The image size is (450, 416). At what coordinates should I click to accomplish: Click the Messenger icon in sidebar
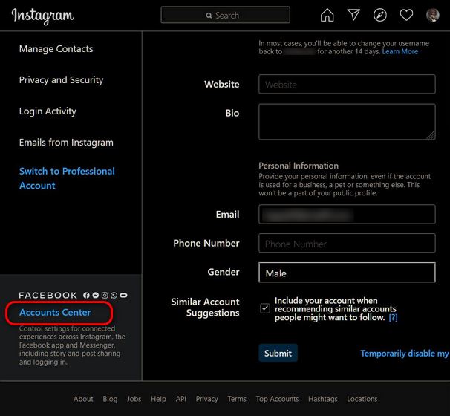(96, 295)
